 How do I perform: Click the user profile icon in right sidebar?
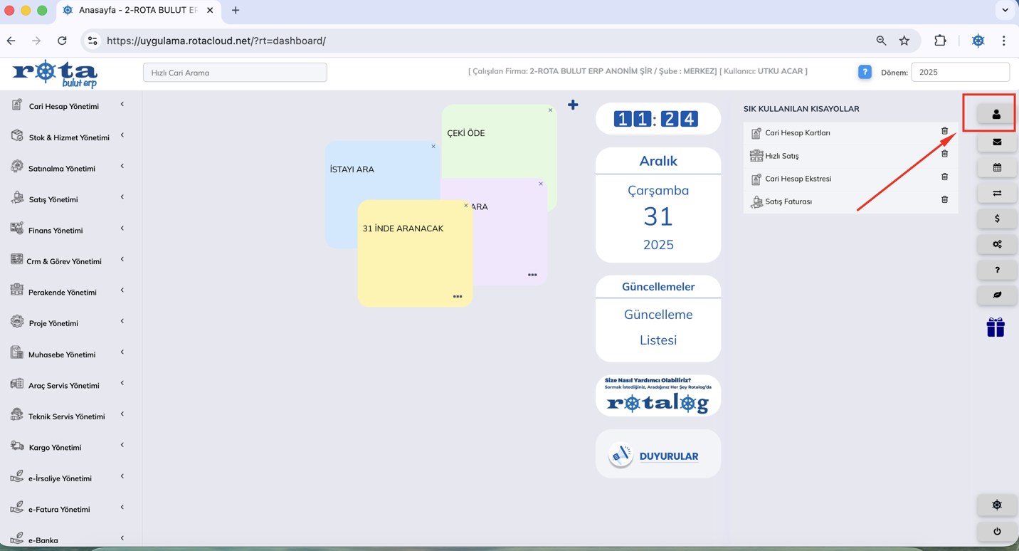tap(996, 114)
